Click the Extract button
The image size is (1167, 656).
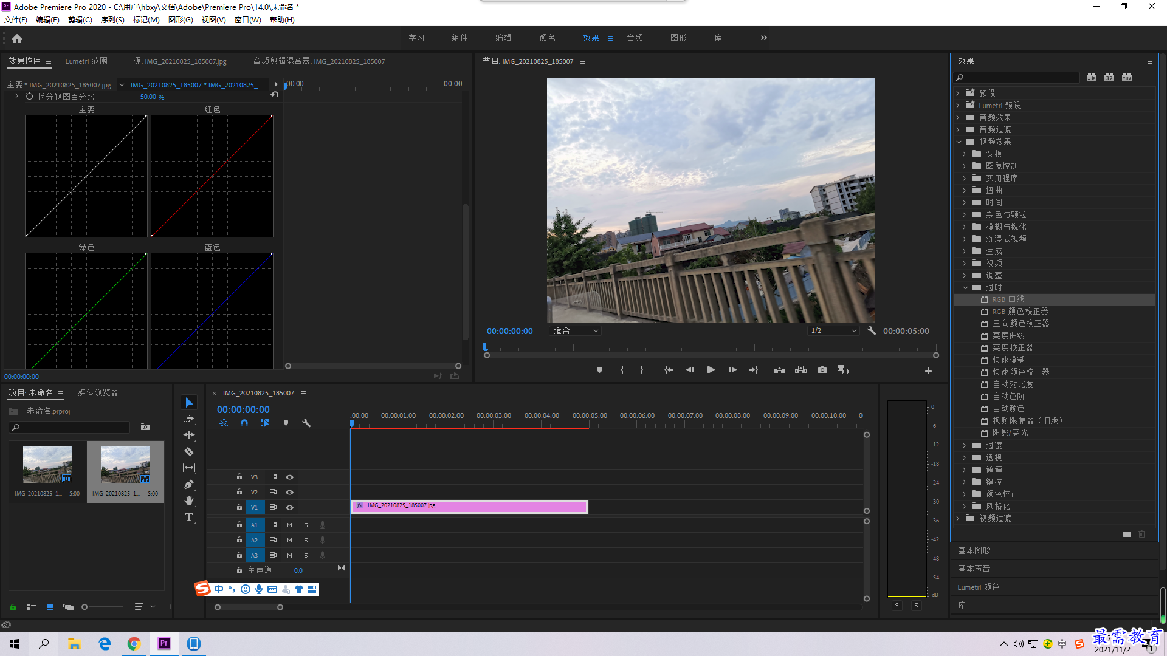pyautogui.click(x=800, y=370)
